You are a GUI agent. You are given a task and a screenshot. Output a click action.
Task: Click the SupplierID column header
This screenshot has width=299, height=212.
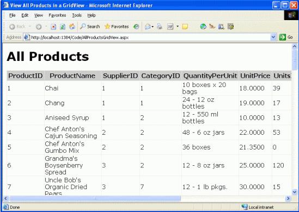coord(120,76)
